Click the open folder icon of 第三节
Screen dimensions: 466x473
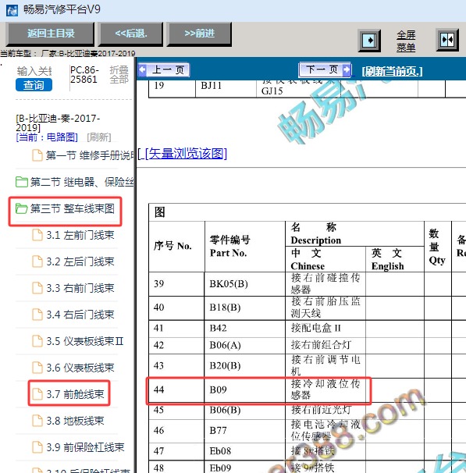pyautogui.click(x=21, y=208)
